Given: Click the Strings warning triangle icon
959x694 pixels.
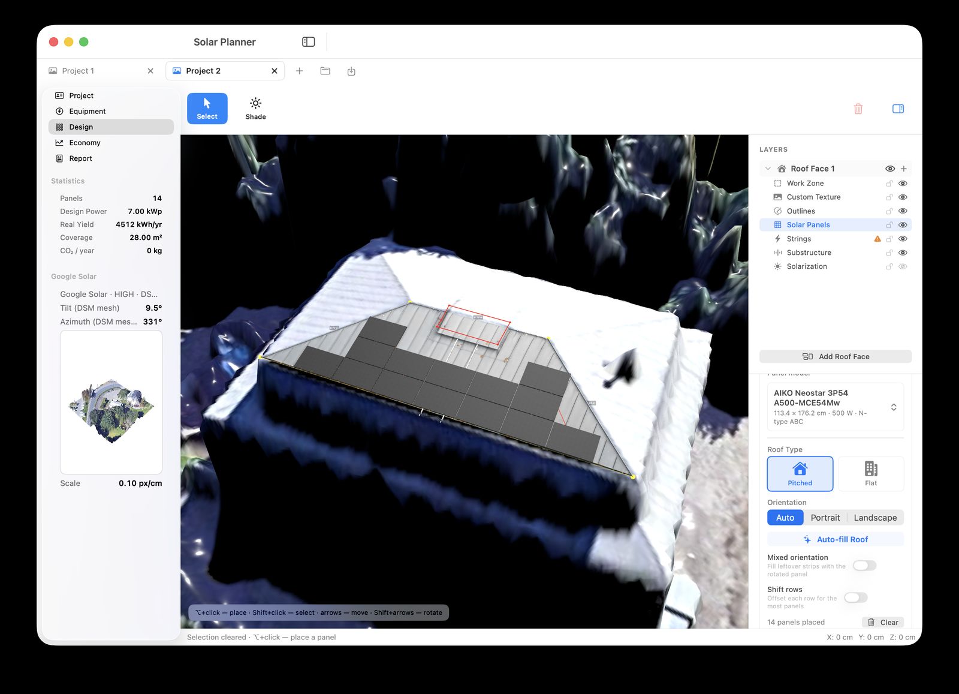Looking at the screenshot, I should (877, 239).
